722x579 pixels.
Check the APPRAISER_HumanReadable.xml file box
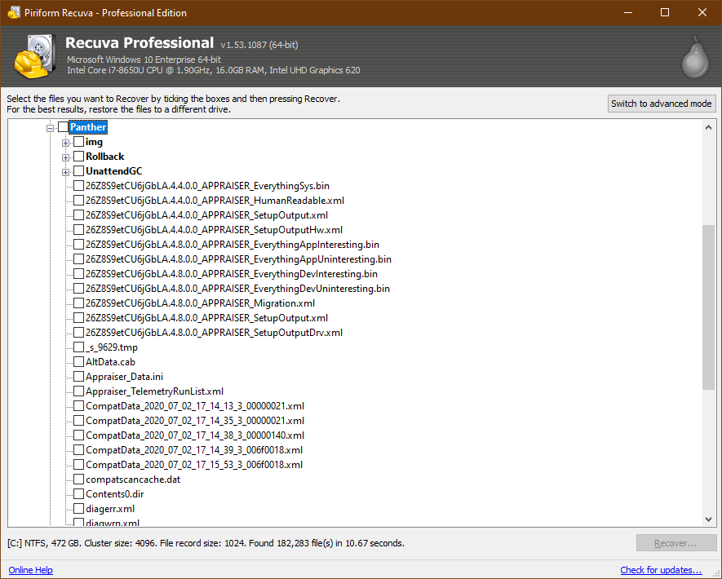pyautogui.click(x=79, y=201)
